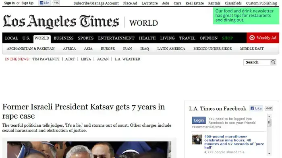Click food and drink newsletter banner
Screen dimensions: 282x158
[x=246, y=16]
